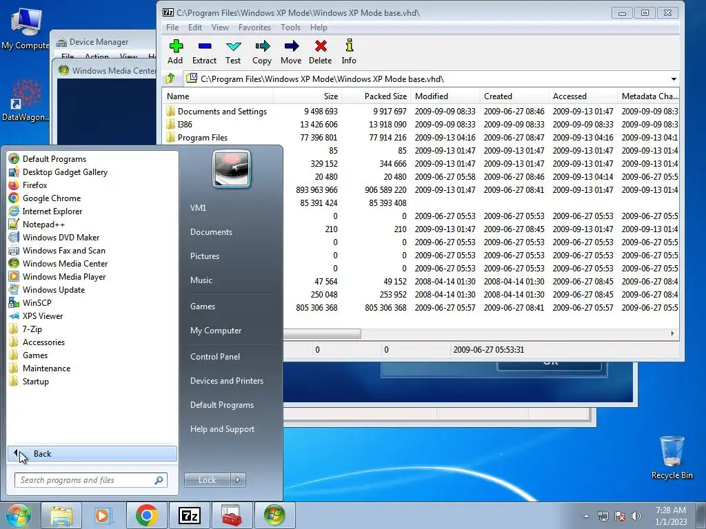Sort by the Packed Size column header

376,96
